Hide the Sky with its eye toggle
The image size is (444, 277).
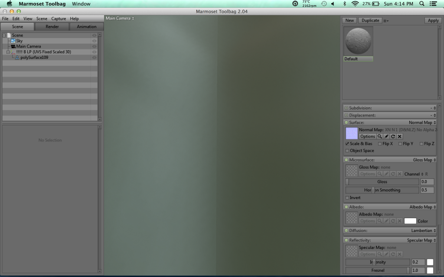click(94, 41)
